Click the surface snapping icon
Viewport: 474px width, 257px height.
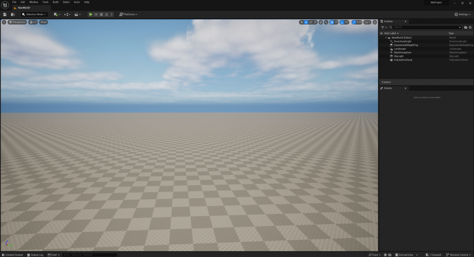tap(326, 22)
